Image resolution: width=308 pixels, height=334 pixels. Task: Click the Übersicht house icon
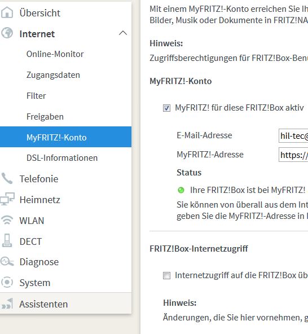tap(7, 12)
